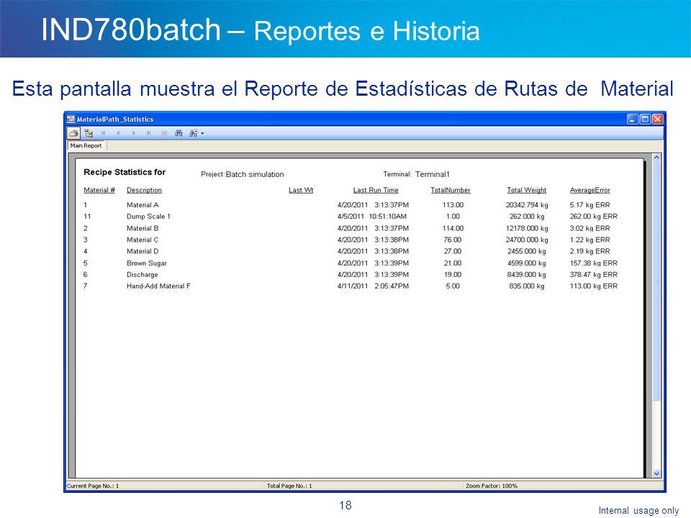Click the "Terminal1" terminal value
This screenshot has width=691, height=518.
click(433, 174)
